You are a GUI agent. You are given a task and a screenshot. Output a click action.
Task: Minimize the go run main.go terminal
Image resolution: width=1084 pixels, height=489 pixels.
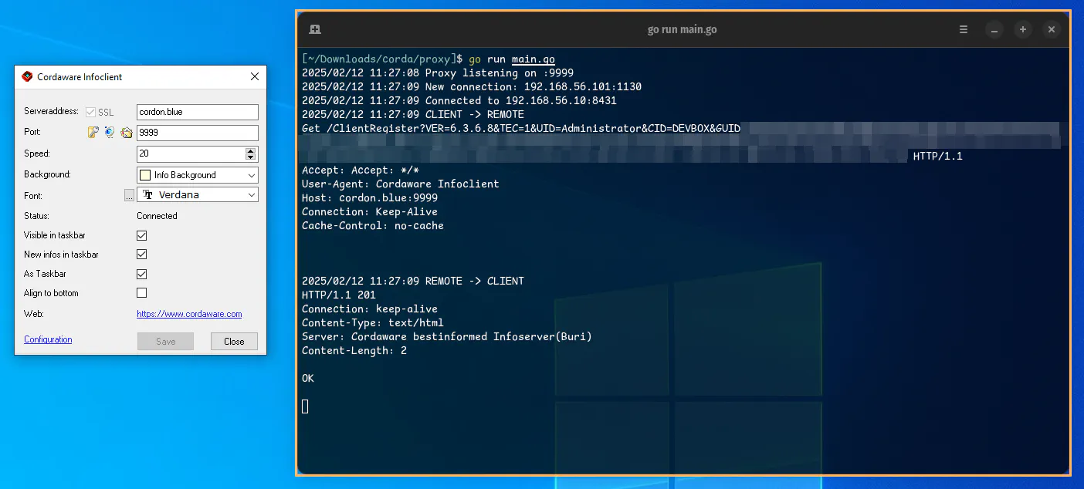coord(994,30)
